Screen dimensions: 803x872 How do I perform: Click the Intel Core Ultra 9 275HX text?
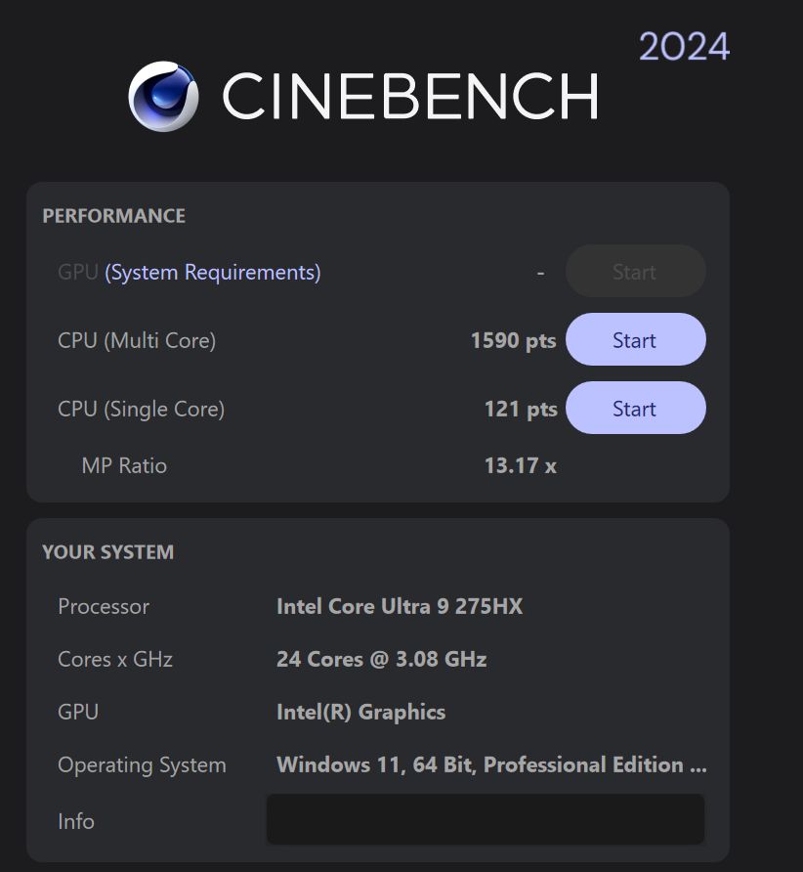[x=400, y=606]
